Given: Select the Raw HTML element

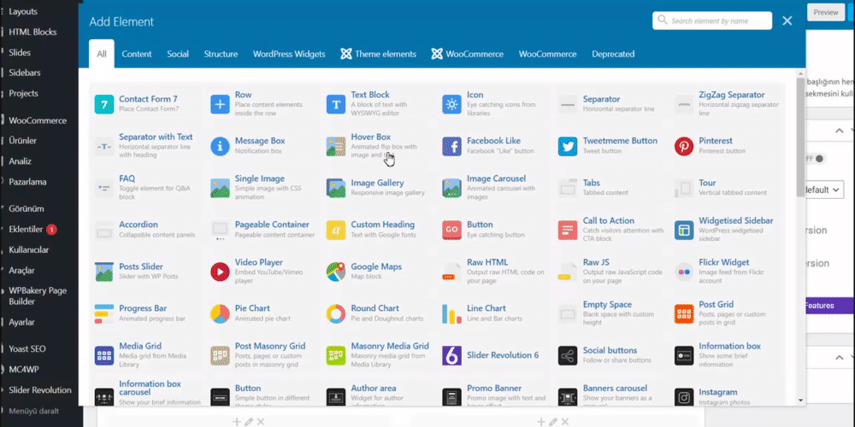Looking at the screenshot, I should (492, 272).
